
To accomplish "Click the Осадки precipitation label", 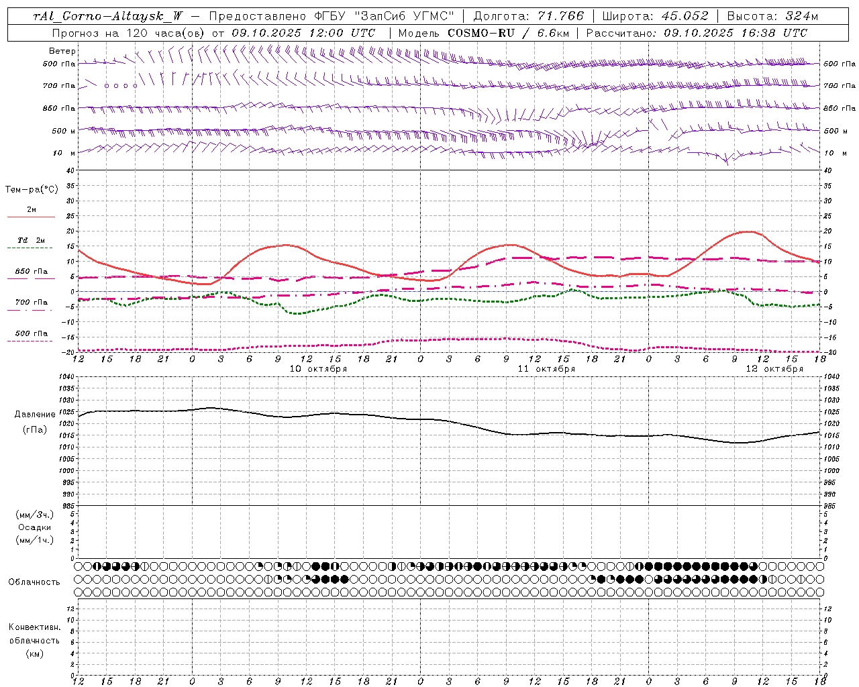I will coord(35,527).
